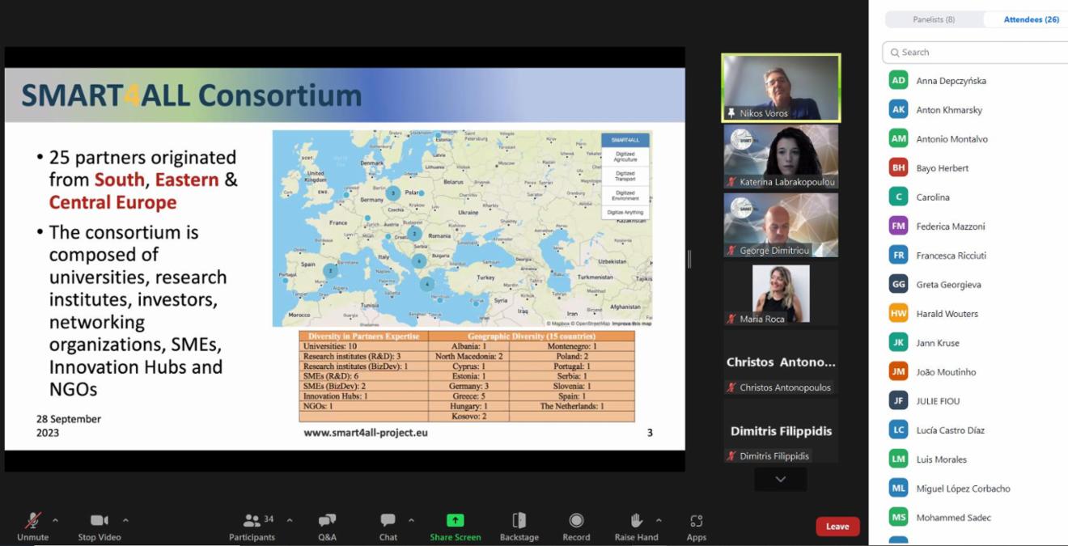Screen dimensions: 1068x546
Task: Click Carolina's C avatar
Action: point(898,197)
